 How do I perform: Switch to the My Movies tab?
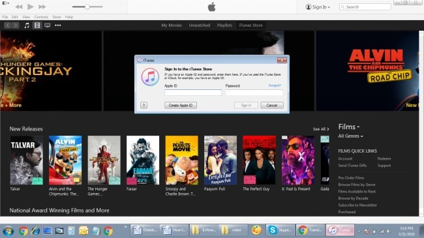(172, 25)
